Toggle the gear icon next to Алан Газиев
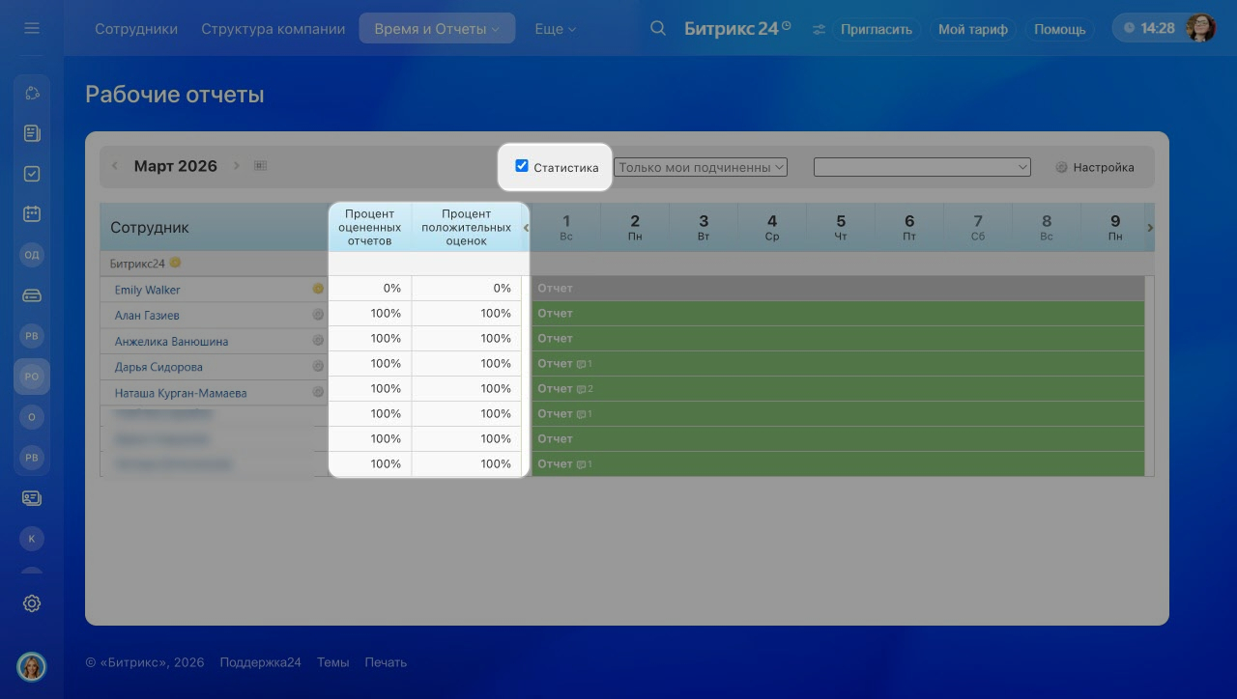 coord(318,315)
